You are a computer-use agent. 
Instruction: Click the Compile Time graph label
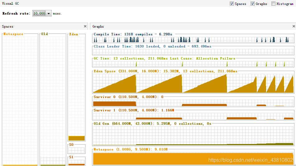point(133,34)
